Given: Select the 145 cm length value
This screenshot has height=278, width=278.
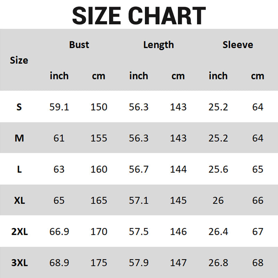Looking at the screenshot, I should point(178,201).
